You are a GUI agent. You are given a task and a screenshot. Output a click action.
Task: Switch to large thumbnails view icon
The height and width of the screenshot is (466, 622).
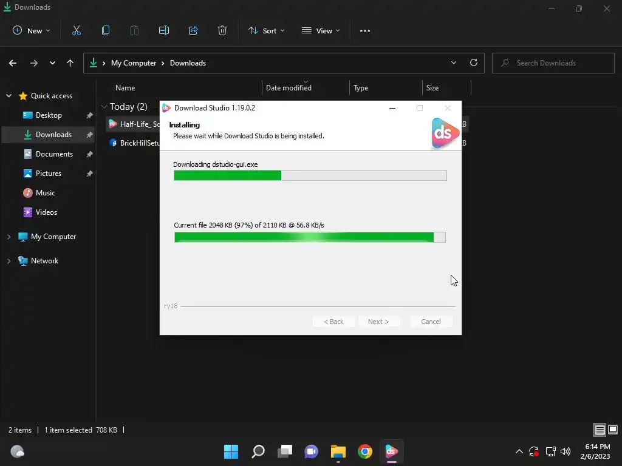point(613,430)
